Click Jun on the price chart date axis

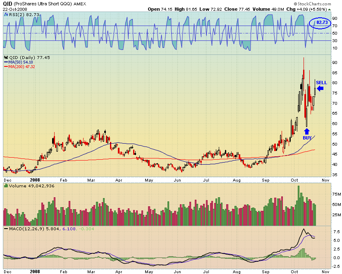pyautogui.click(x=177, y=180)
